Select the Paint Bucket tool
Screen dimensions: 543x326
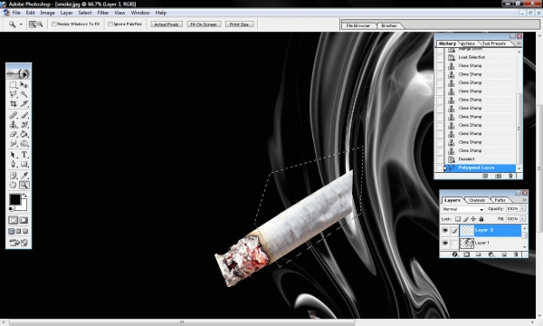coord(24,134)
